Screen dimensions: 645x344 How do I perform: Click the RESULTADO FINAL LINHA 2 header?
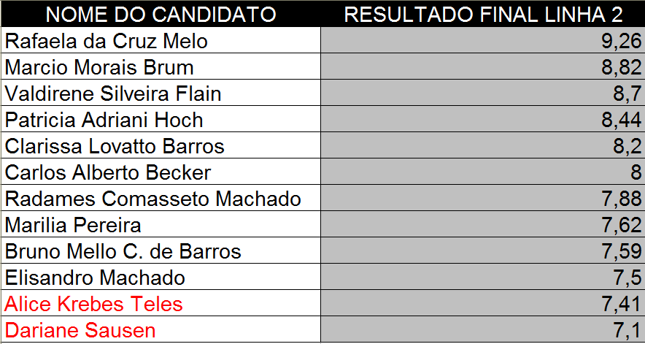(483, 14)
